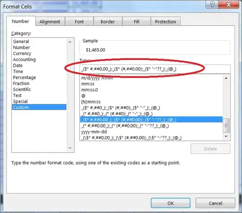Click the format list scrollbar thumb
The image size is (242, 213).
click(x=226, y=125)
